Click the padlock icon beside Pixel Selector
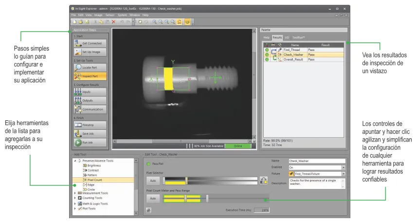 [x=264, y=180]
